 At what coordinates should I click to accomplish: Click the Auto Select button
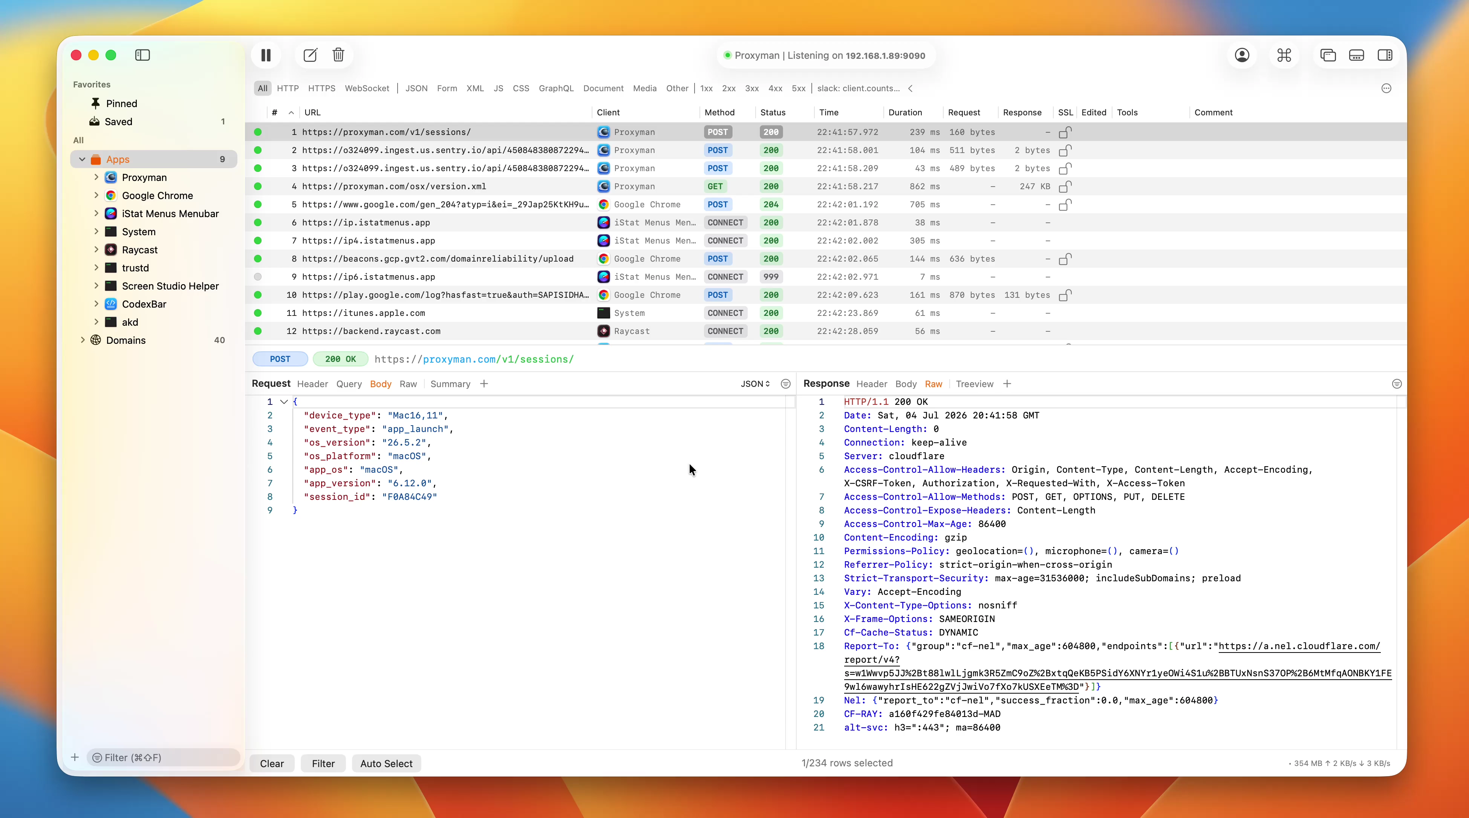[x=386, y=763]
